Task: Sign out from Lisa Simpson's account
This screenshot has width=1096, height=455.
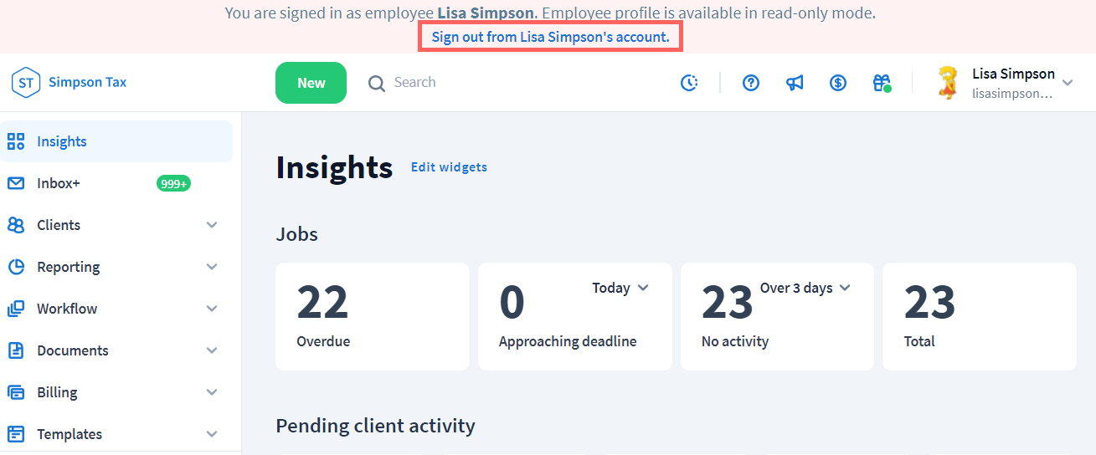Action: coord(550,38)
